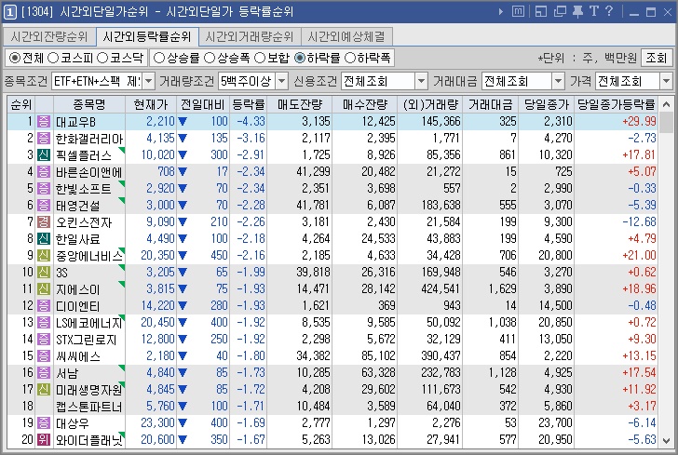Sort by the 종목명 column header
This screenshot has height=455, width=678.
(89, 104)
